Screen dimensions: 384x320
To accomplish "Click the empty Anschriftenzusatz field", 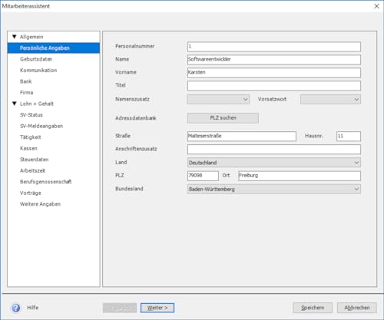I will 274,150.
